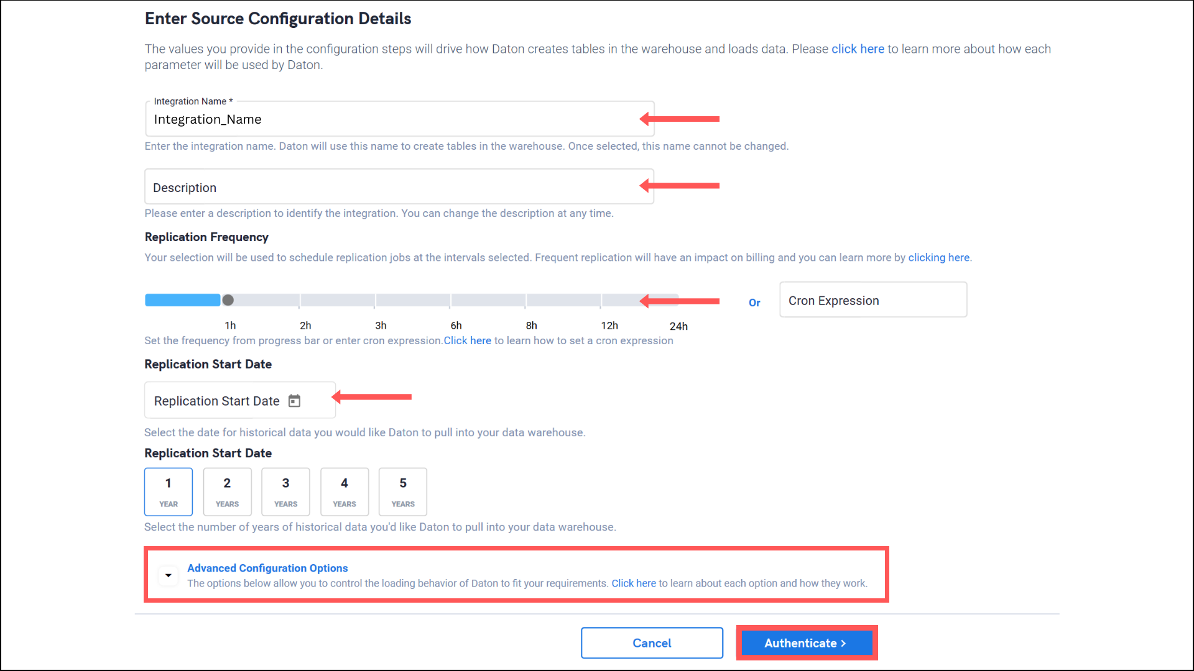The width and height of the screenshot is (1194, 671).
Task: Expand Advanced Configuration Options with the arrow
Action: point(168,575)
